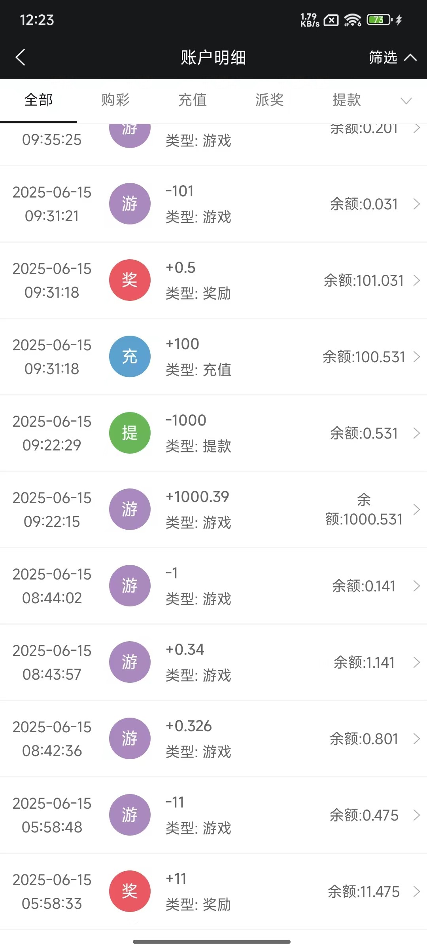
Task: Open details chevron for -1000 withdrawal
Action: [416, 433]
